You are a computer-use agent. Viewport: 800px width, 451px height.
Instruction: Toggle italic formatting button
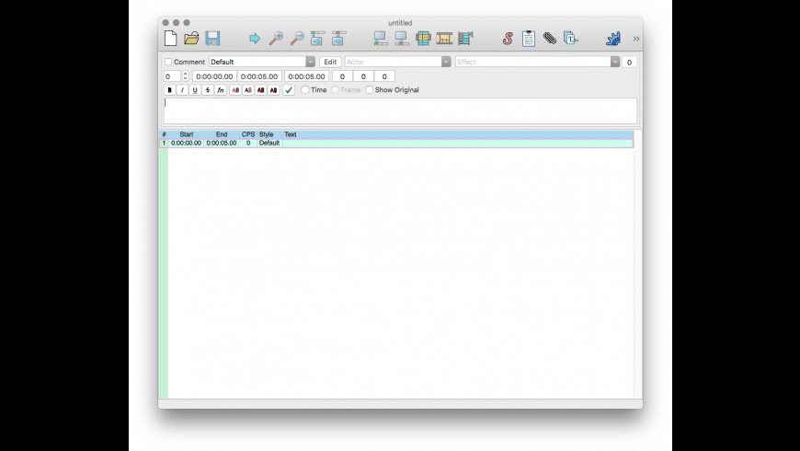(182, 90)
